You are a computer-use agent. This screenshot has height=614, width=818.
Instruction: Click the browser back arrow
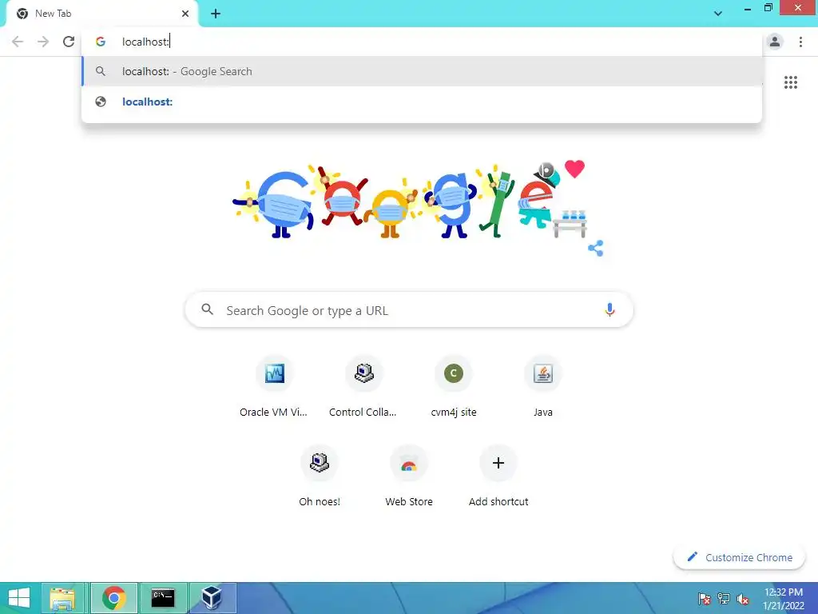click(18, 42)
